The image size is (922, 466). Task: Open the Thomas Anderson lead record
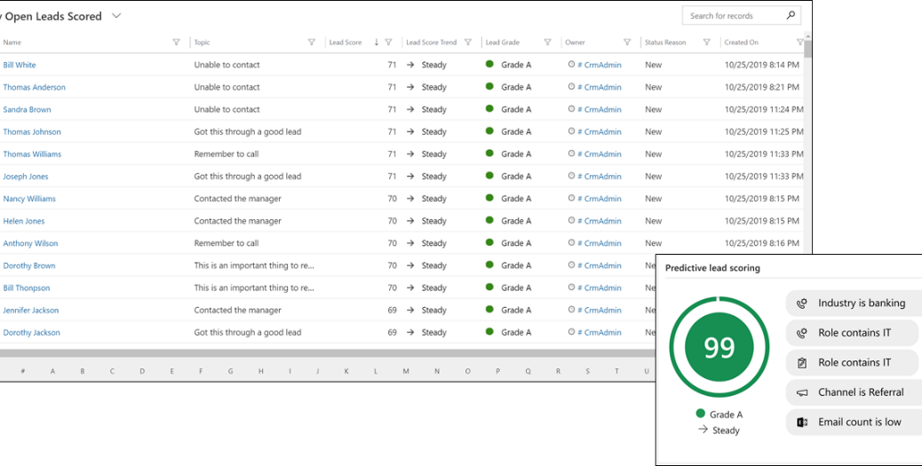(x=34, y=87)
